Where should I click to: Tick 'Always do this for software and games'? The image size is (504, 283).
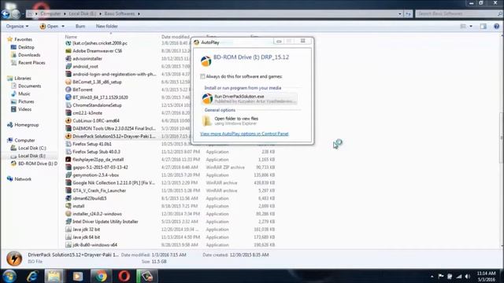coord(202,76)
